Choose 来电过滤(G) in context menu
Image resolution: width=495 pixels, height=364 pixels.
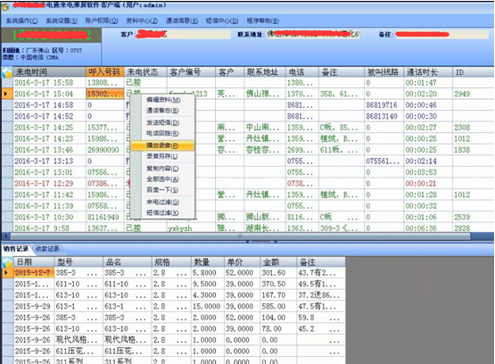click(163, 202)
